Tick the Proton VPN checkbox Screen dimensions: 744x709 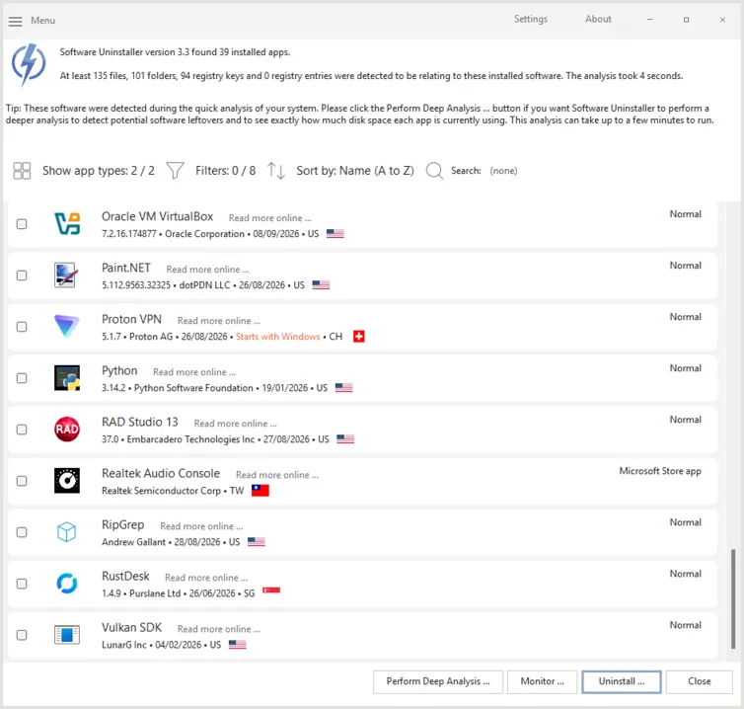pos(22,327)
